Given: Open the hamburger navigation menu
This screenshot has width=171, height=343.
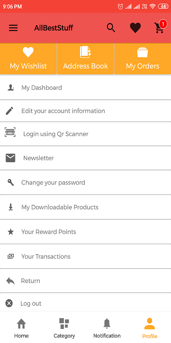Looking at the screenshot, I should pyautogui.click(x=13, y=28).
